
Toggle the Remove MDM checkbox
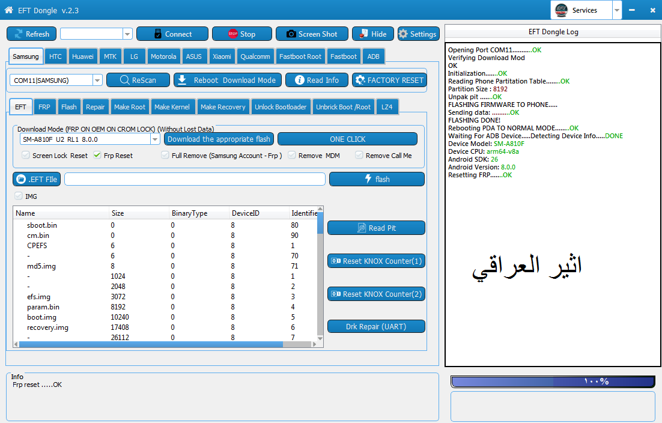click(292, 155)
